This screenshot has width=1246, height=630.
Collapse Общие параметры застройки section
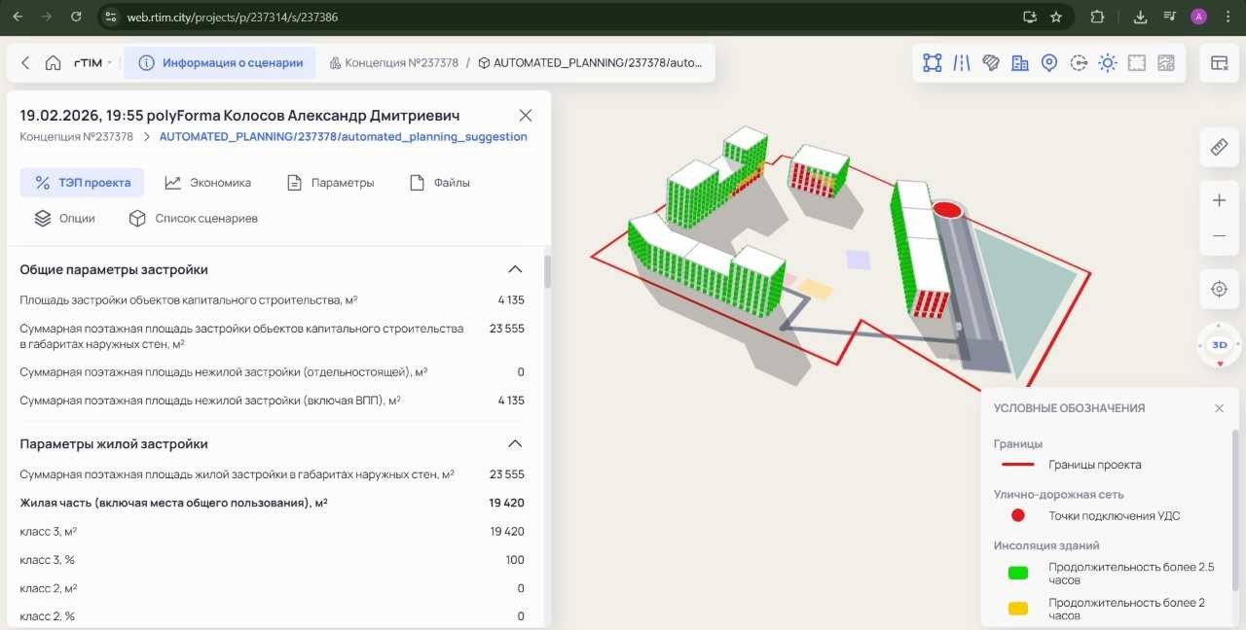click(x=515, y=269)
